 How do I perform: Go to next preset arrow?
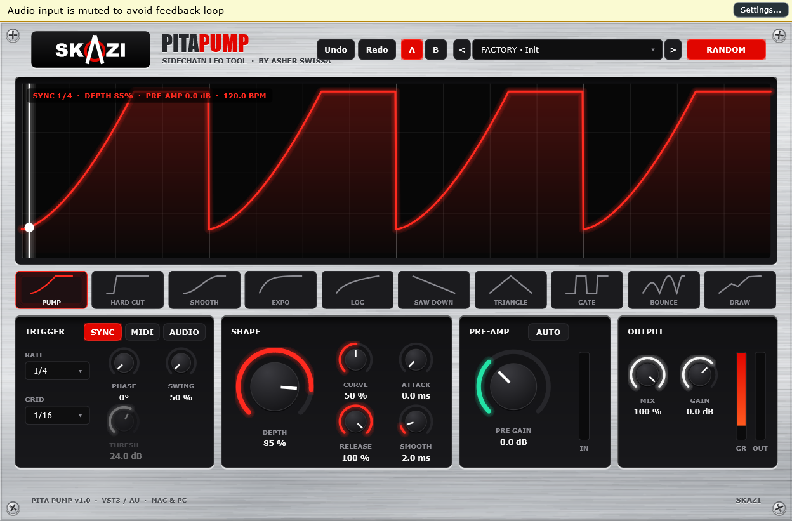click(673, 49)
